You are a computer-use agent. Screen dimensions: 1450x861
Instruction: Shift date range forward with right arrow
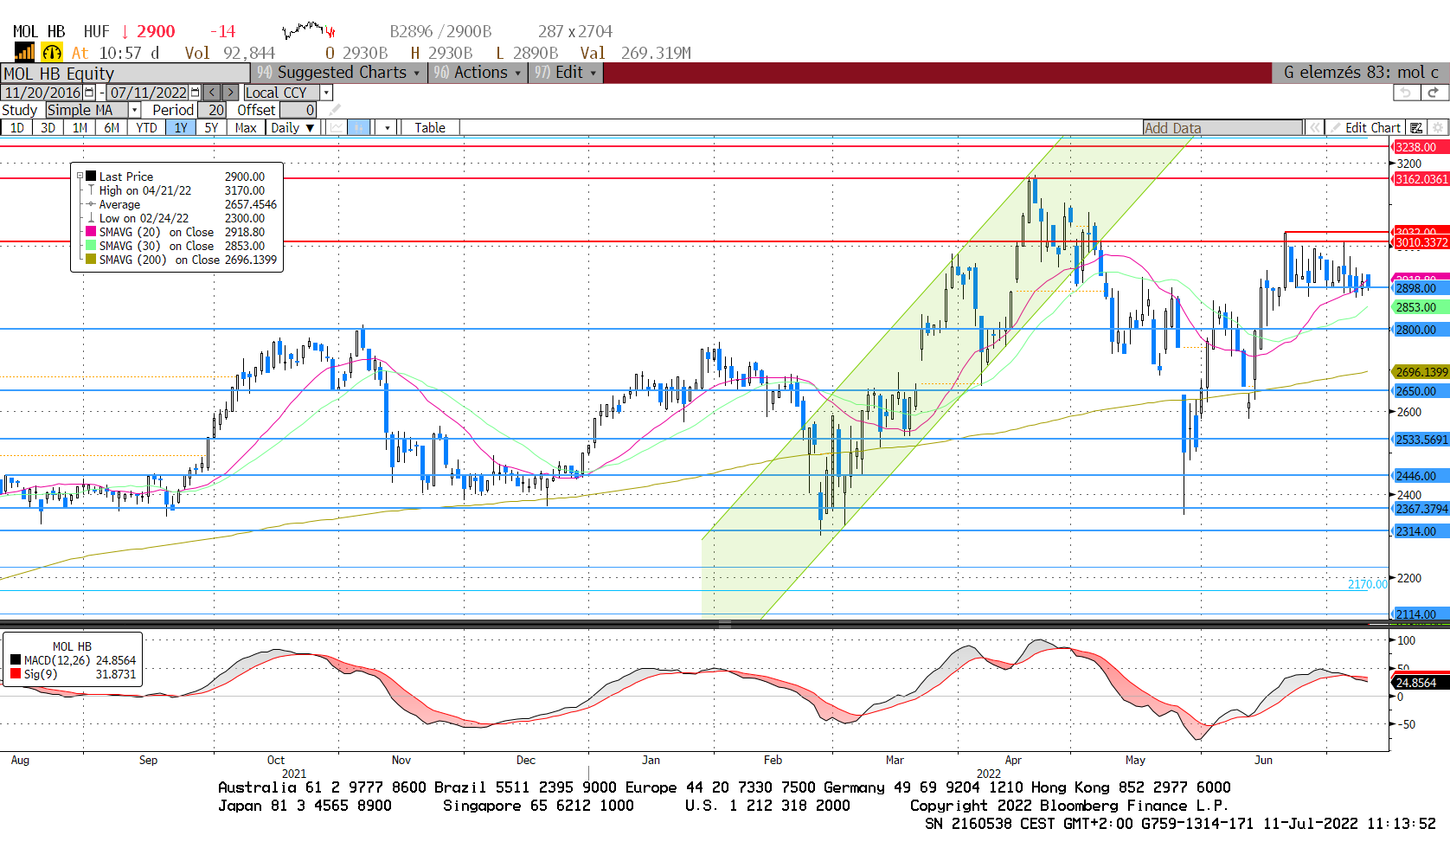(230, 93)
